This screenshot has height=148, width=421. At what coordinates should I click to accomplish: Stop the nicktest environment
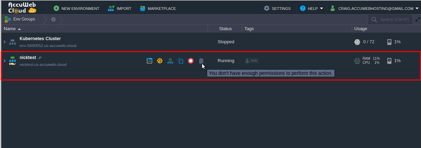coord(191,61)
